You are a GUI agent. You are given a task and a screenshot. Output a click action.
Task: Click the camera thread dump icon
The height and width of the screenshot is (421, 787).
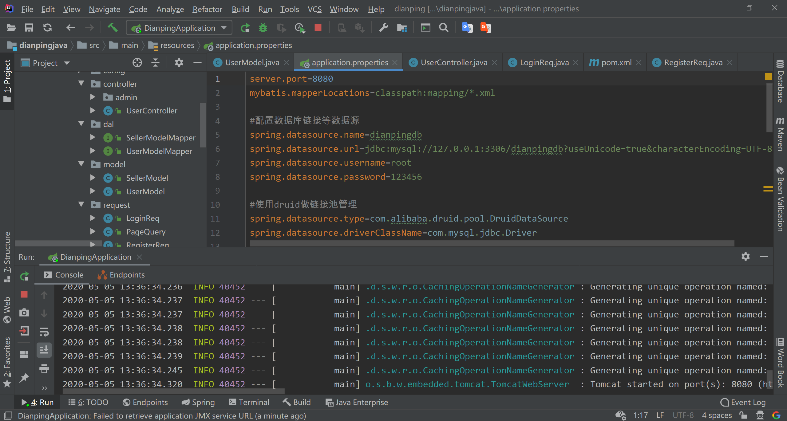(x=24, y=313)
